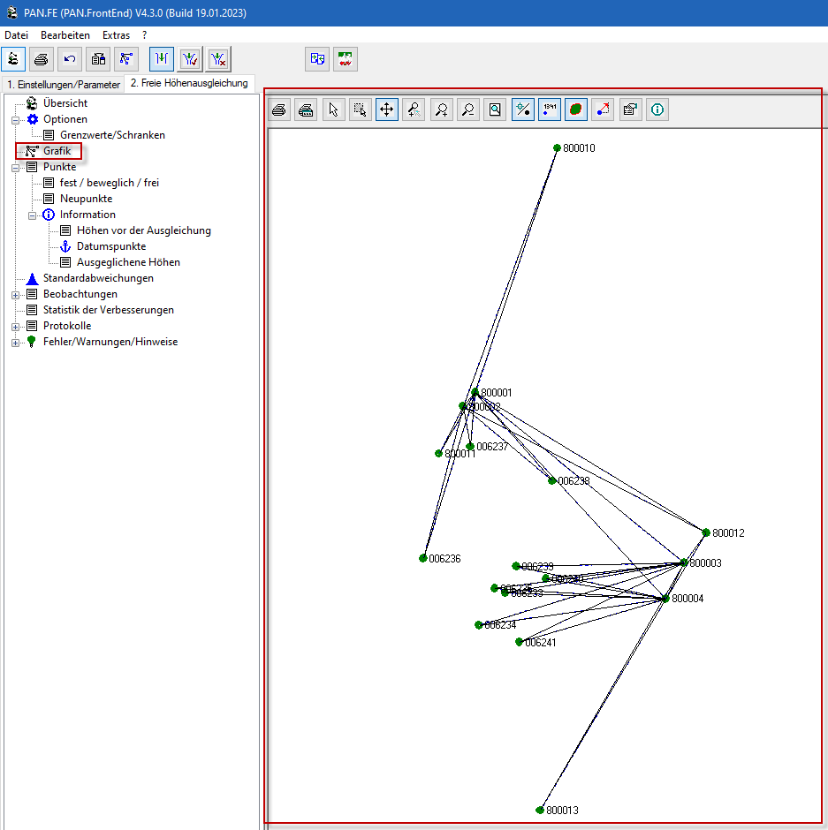Click the network graph icon in main toolbar
Image resolution: width=828 pixels, height=830 pixels.
click(126, 59)
